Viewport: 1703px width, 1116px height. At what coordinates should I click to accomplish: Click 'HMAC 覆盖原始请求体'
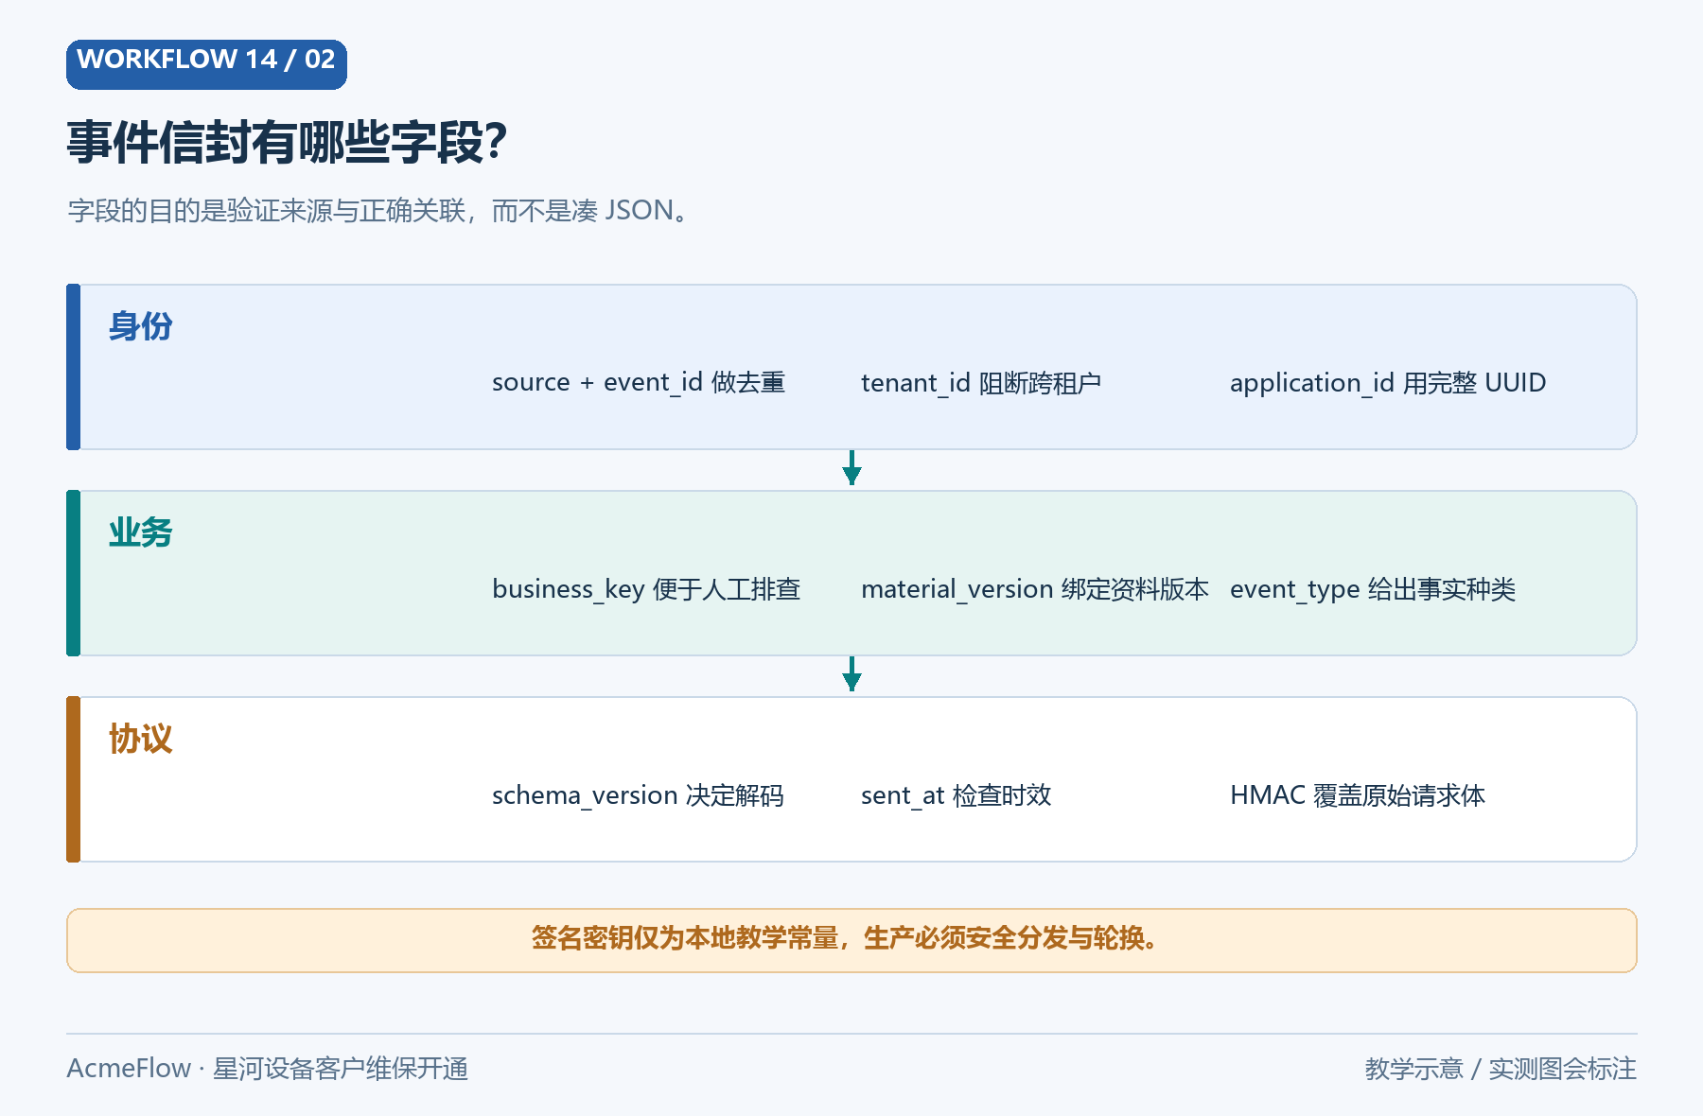click(x=1358, y=795)
